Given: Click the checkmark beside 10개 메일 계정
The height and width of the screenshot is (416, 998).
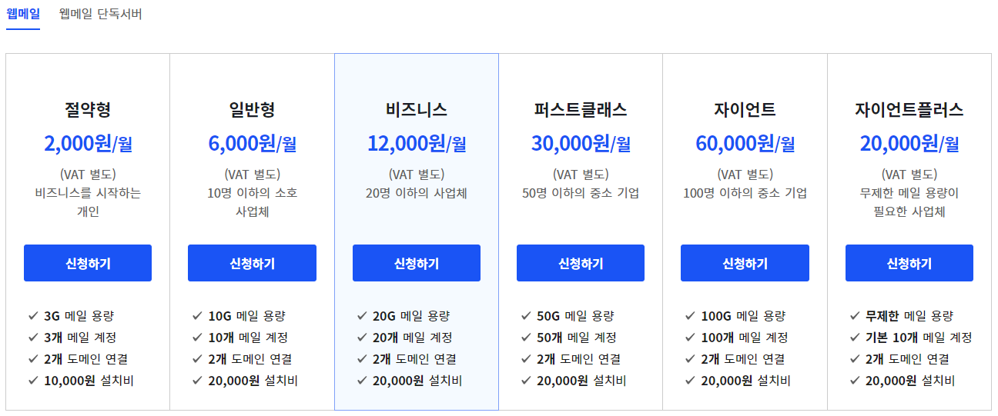Looking at the screenshot, I should tap(197, 337).
